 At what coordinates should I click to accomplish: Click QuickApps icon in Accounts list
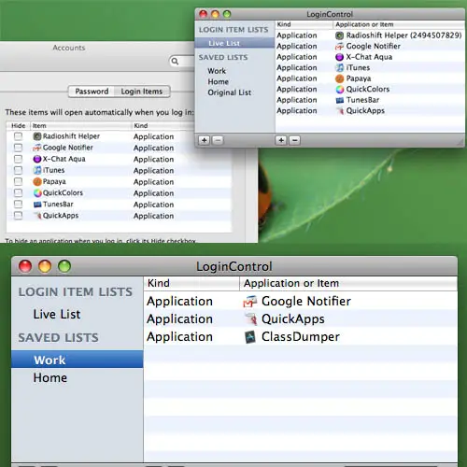(x=37, y=216)
